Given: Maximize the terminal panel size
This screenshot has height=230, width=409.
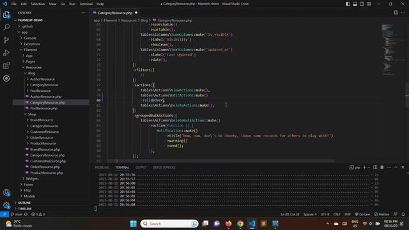Looking at the screenshot, I should coord(396,167).
